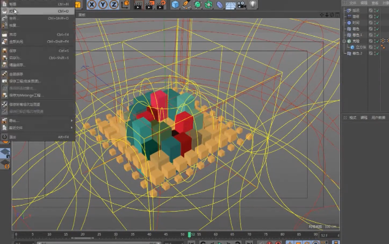Click the X-axis lock icon
Image resolution: width=389 pixels, height=244 pixels.
[x=92, y=5]
